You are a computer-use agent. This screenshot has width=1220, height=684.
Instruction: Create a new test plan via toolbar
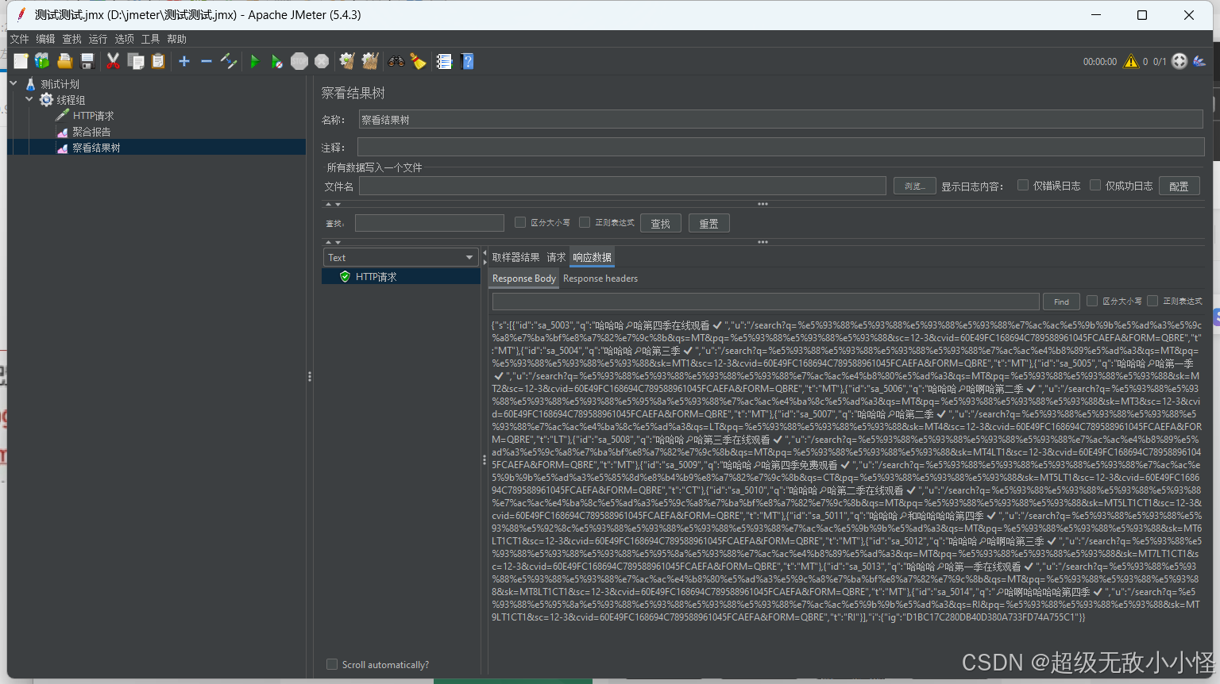pos(21,61)
